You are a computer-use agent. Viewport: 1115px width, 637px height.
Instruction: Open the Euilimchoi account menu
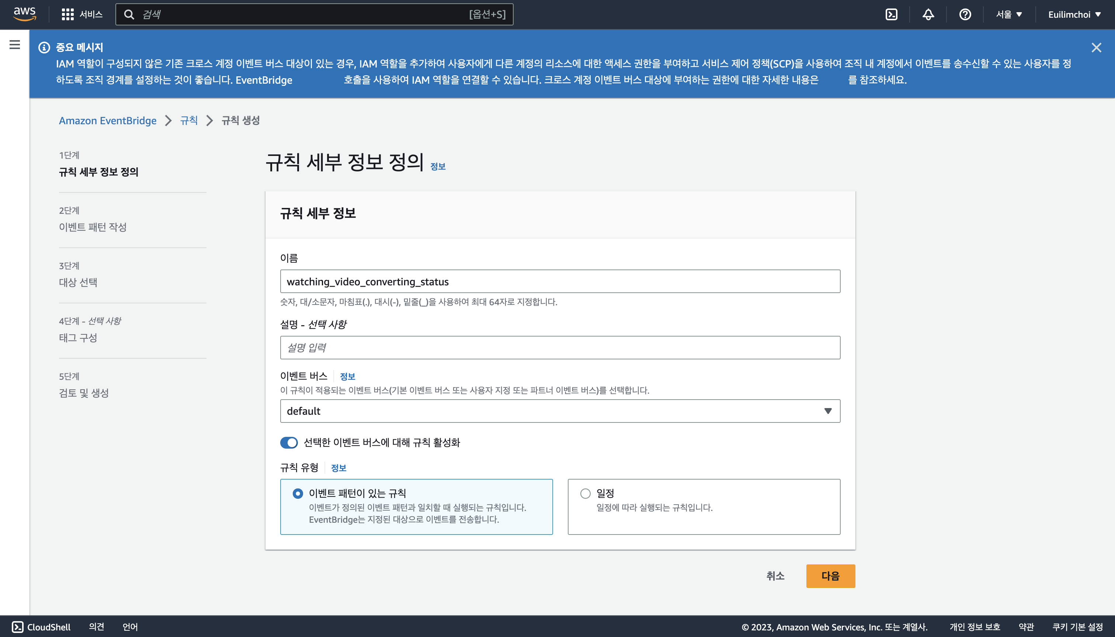click(x=1074, y=14)
